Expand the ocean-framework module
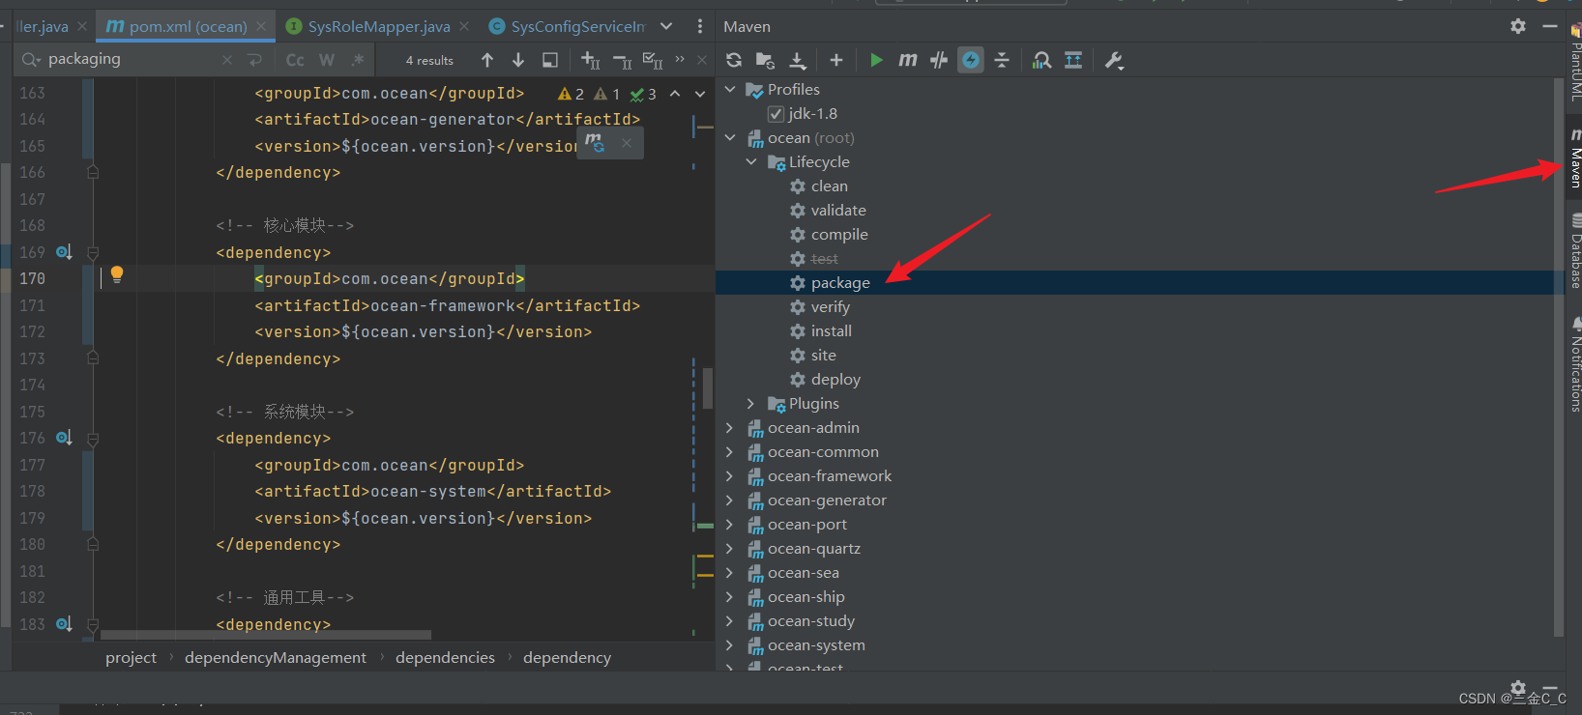1582x715 pixels. (x=730, y=476)
